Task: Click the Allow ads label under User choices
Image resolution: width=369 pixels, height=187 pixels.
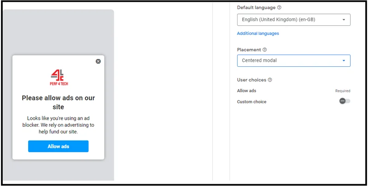Action: click(x=247, y=91)
